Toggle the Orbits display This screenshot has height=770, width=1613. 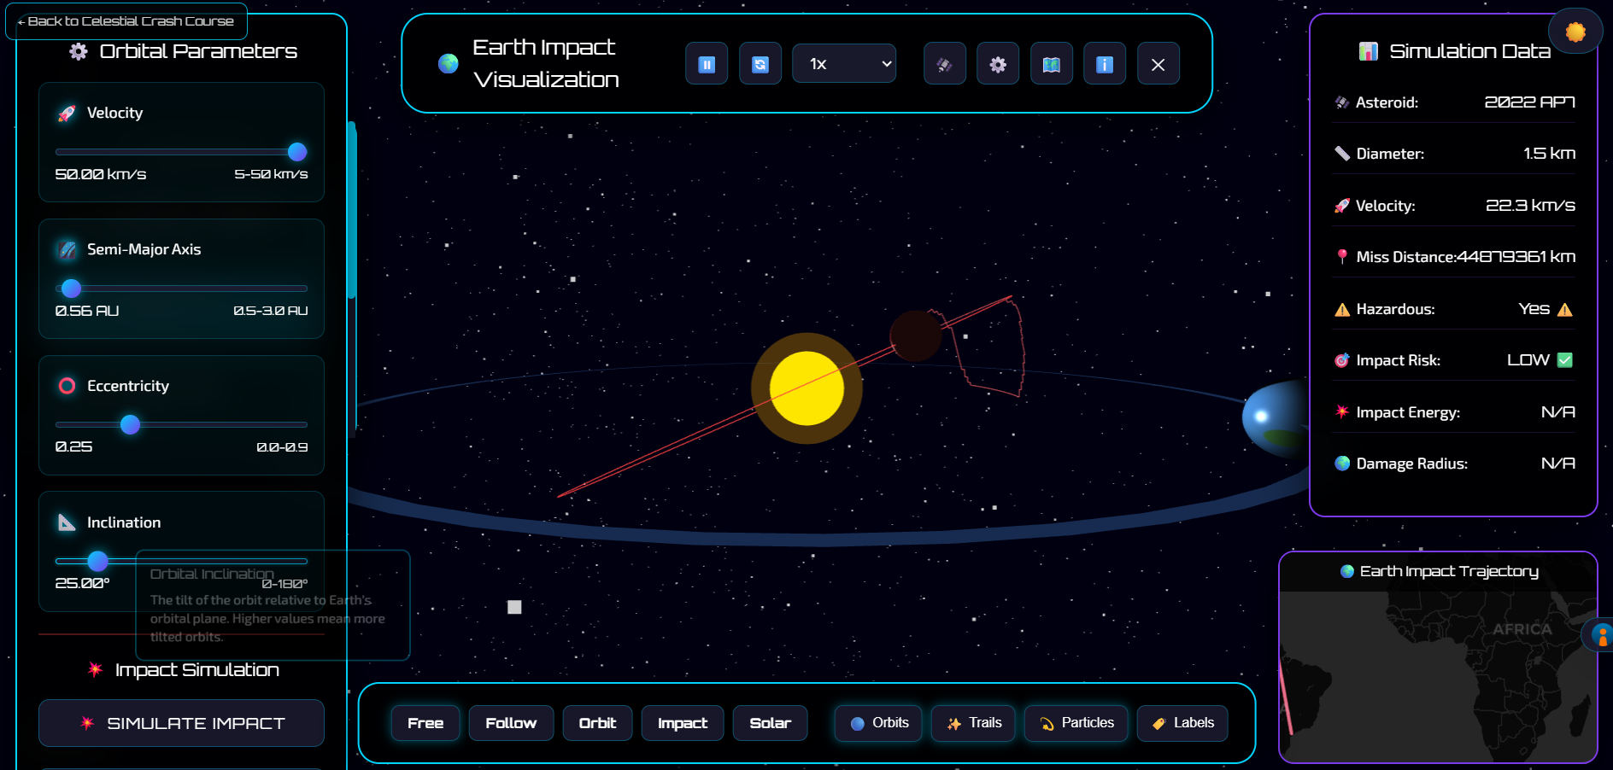[x=878, y=723]
